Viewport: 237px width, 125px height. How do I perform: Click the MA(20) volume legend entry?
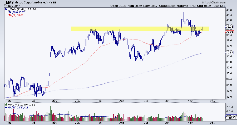(16, 108)
